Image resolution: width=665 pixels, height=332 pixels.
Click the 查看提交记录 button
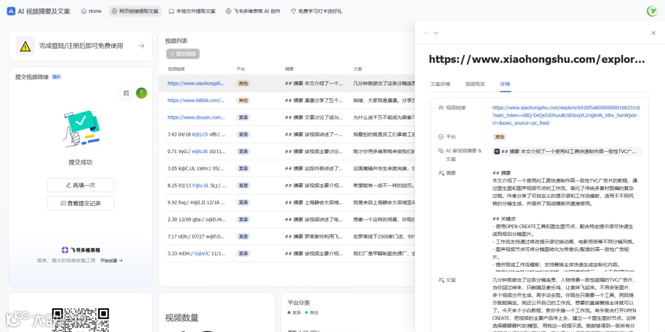(x=81, y=204)
